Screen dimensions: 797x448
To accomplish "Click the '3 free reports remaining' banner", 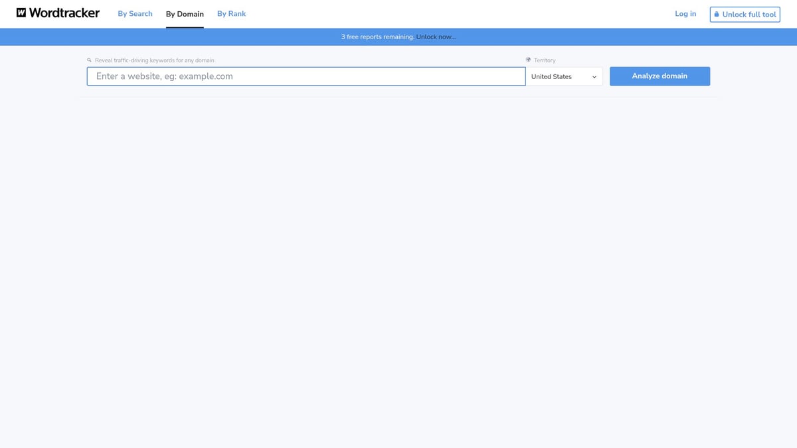I will pyautogui.click(x=377, y=37).
